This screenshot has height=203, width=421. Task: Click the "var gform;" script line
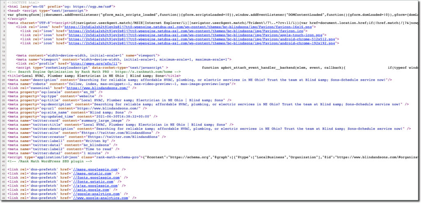[213, 14]
